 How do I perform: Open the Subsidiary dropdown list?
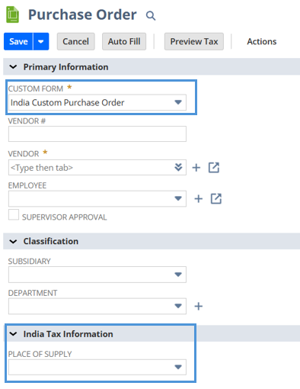click(x=97, y=275)
